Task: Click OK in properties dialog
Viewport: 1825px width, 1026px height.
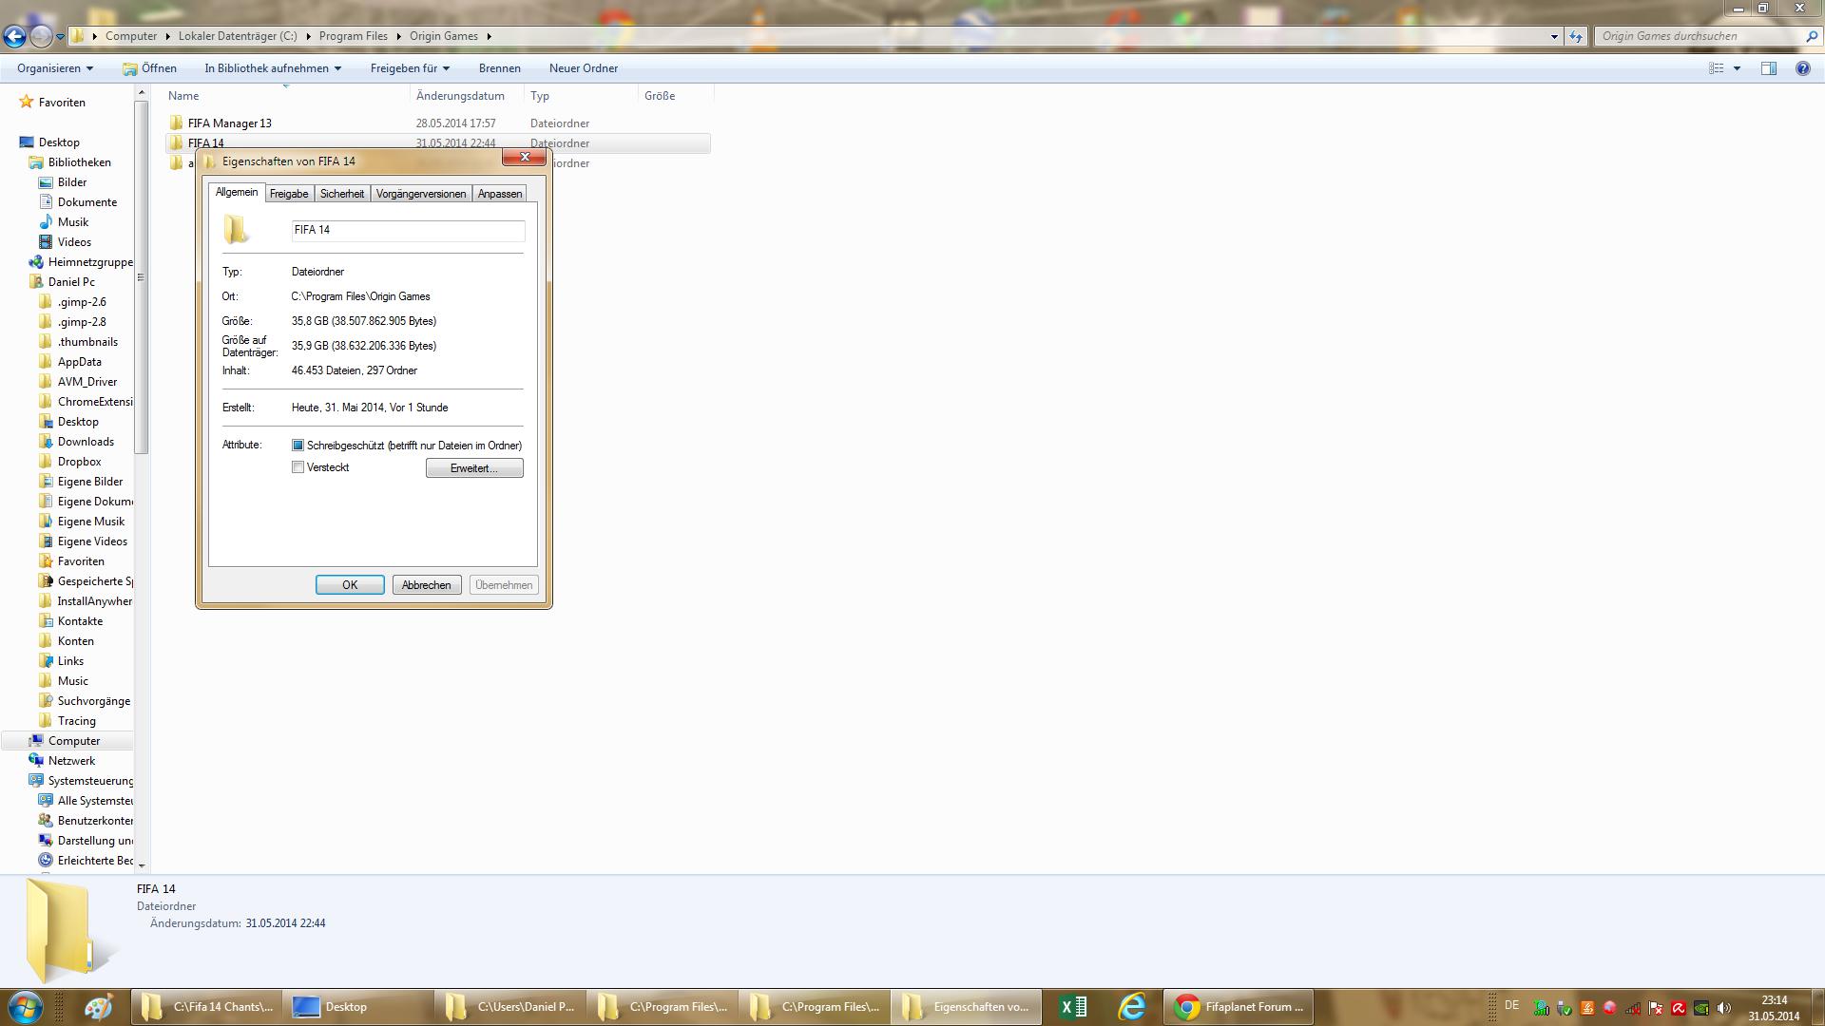Action: [x=350, y=585]
